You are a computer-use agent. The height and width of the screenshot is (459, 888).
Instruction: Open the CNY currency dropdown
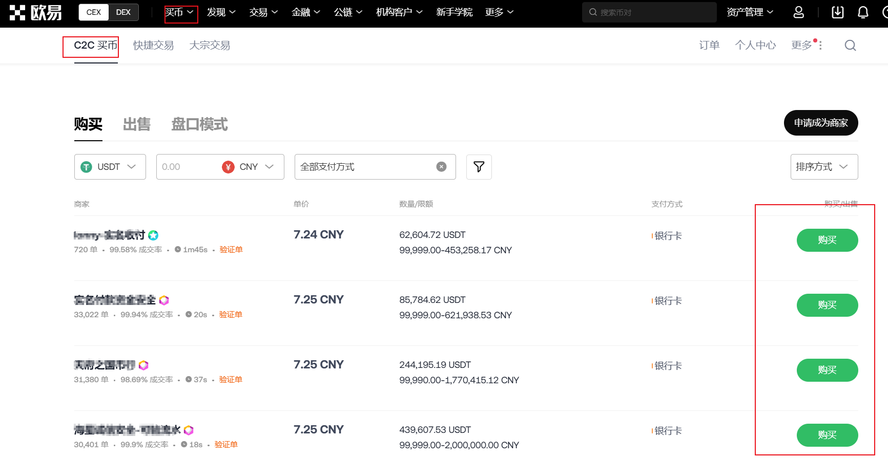click(249, 167)
